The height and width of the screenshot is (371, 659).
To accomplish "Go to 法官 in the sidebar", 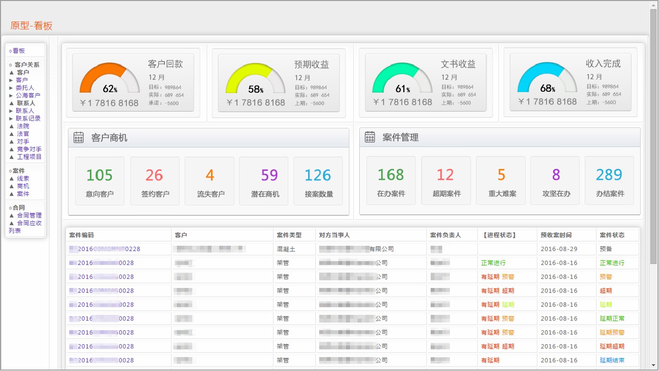I will (23, 134).
